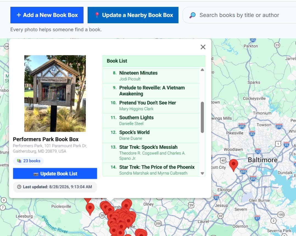The width and height of the screenshot is (296, 236).
Task: Click the Timonium label on the map
Action: (262, 113)
